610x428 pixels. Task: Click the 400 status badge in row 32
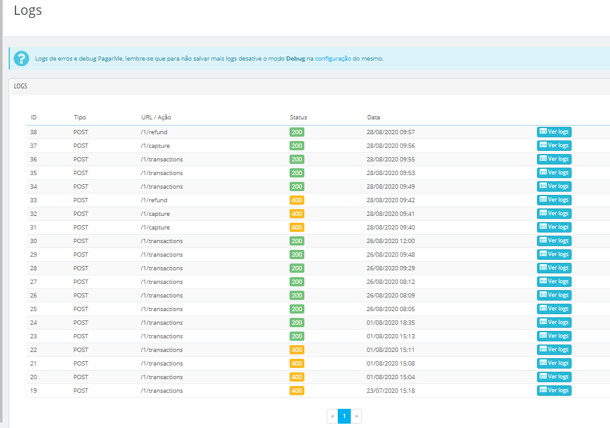[297, 214]
